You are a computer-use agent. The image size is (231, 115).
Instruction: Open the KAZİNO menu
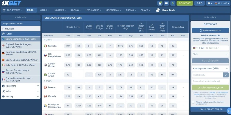[76, 10]
